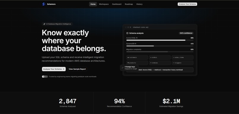The width and height of the screenshot is (239, 114).
Task: Select the order_items table chip
Action: (183, 58)
